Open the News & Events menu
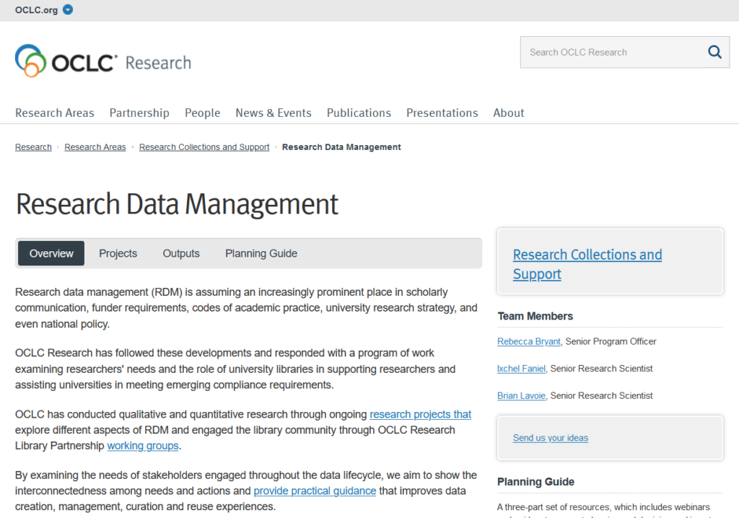This screenshot has width=739, height=518. 274,113
